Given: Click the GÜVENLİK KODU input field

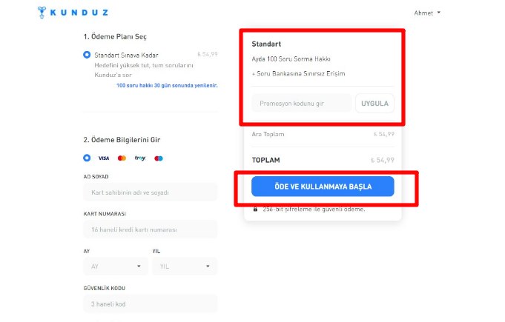Looking at the screenshot, I should [151, 304].
